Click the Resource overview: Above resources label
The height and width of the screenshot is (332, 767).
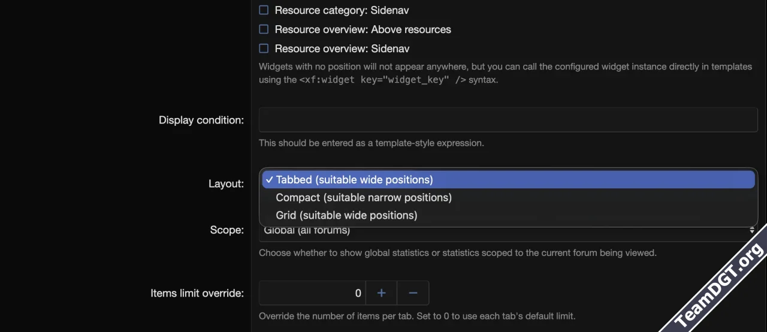(363, 29)
